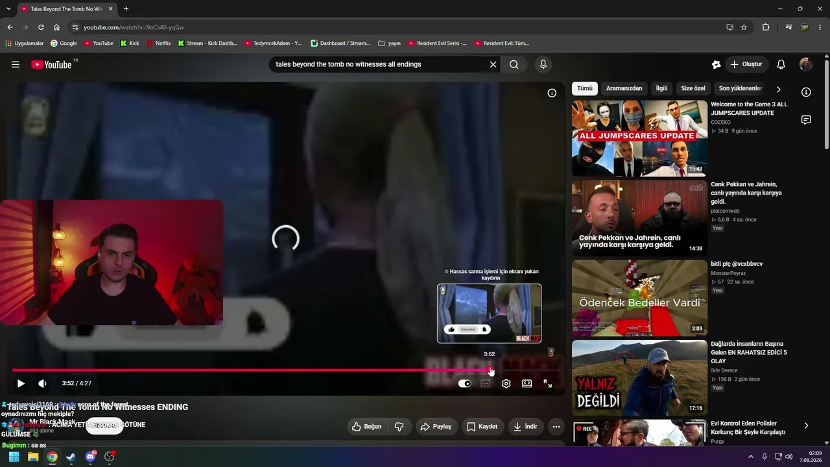Open video settings gear

pos(506,383)
